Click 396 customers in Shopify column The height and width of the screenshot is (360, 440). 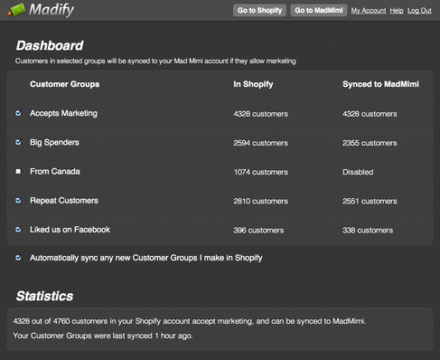258,231
